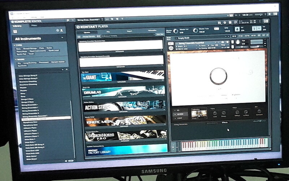The width and height of the screenshot is (289, 181).
Task: Click Instruments button under The Giant banner
Action: point(121,81)
